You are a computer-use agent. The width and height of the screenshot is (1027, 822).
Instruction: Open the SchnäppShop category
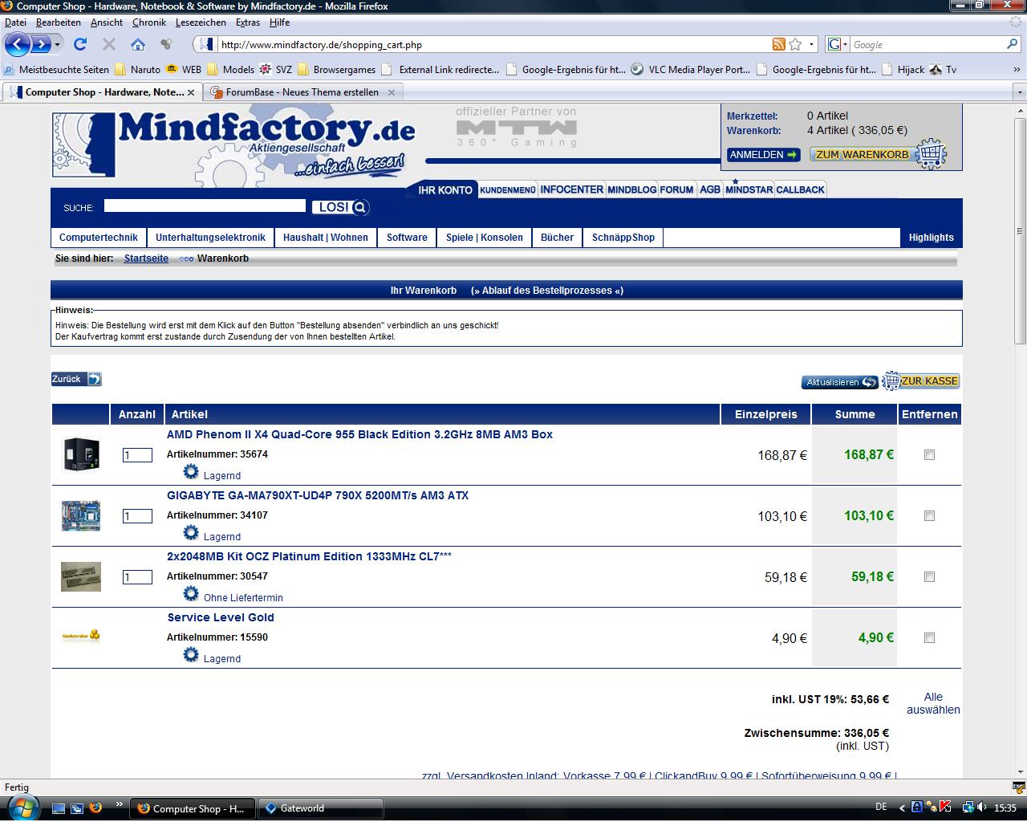pos(623,238)
